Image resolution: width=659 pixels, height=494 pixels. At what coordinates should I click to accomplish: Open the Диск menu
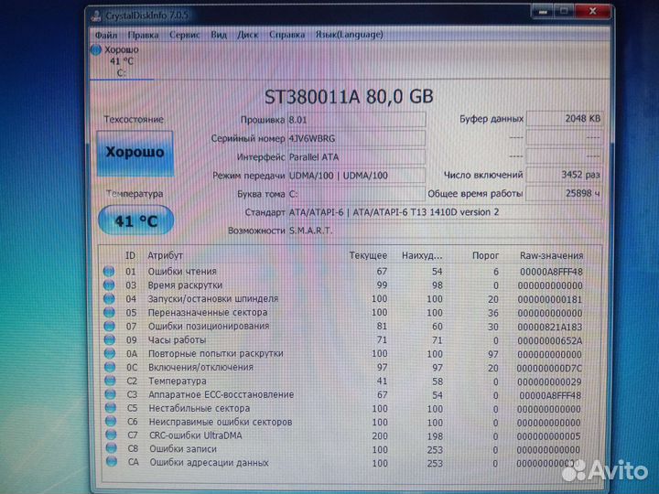(x=247, y=35)
